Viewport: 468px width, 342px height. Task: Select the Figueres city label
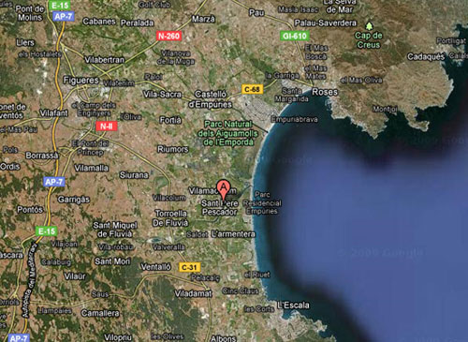[81, 81]
